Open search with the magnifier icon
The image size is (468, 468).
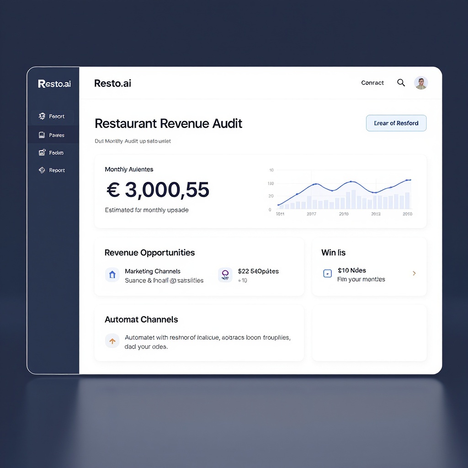coord(401,83)
